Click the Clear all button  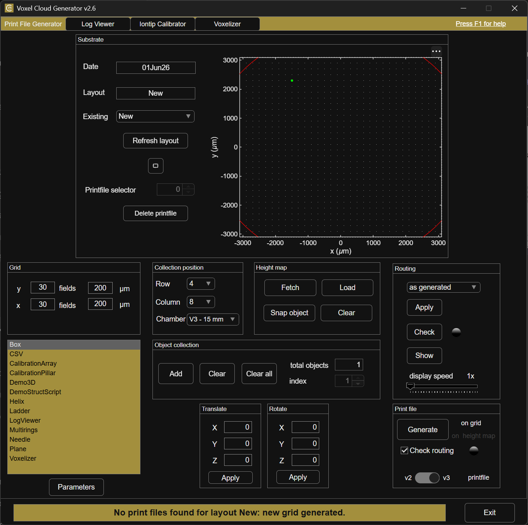tap(259, 374)
